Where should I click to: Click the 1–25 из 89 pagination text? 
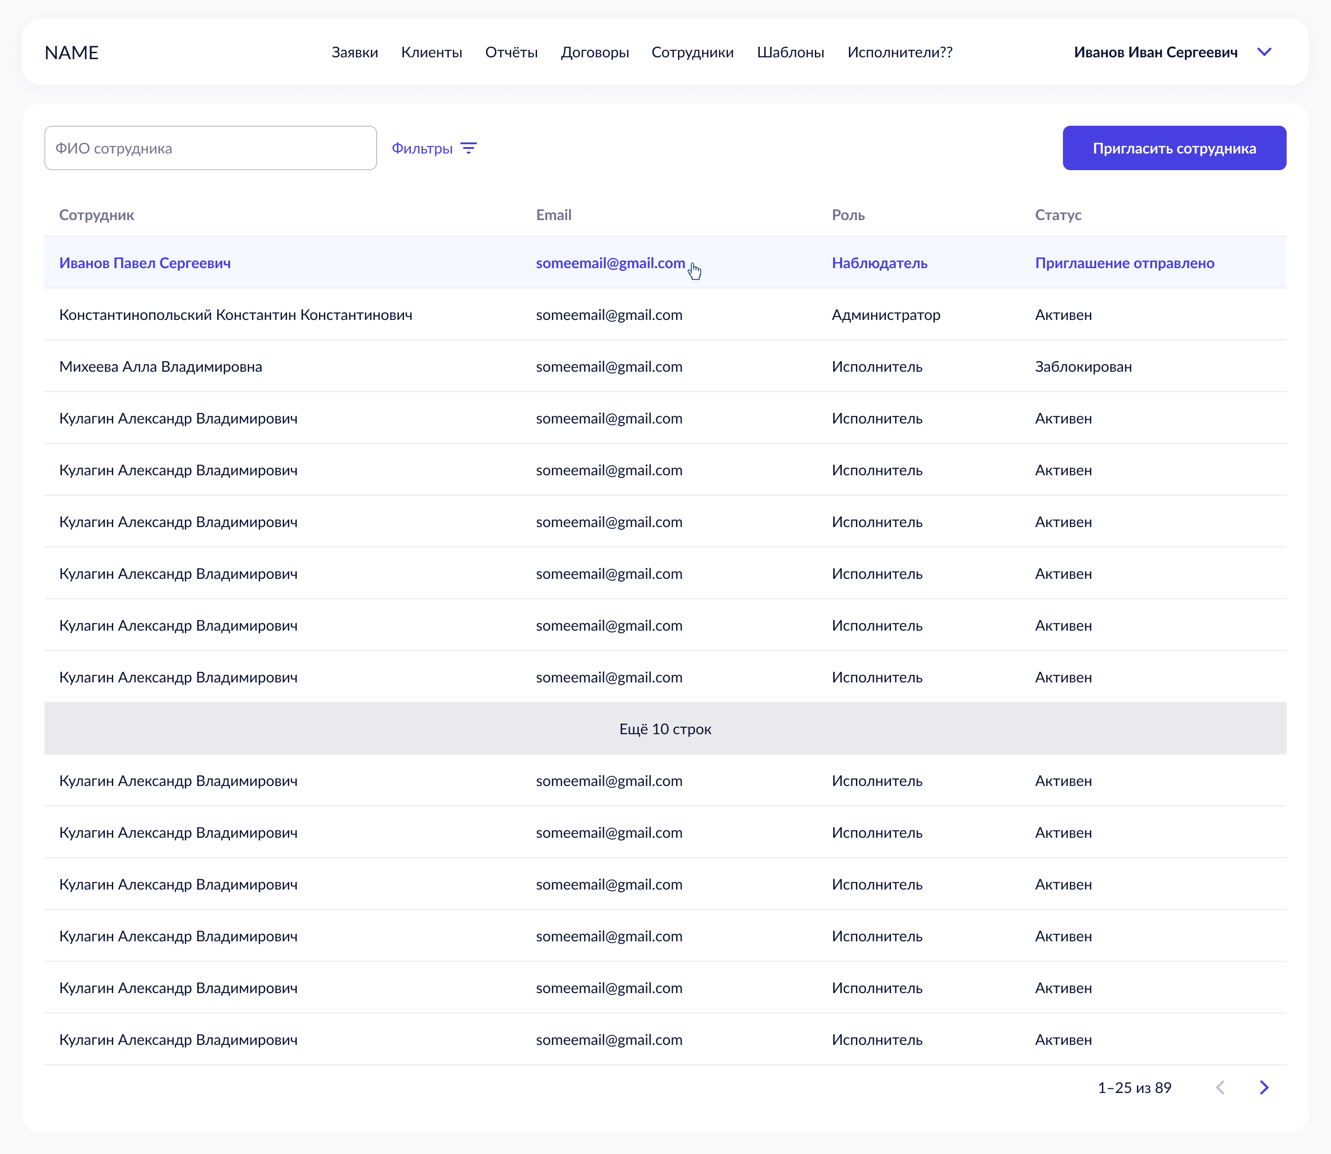[x=1134, y=1088]
